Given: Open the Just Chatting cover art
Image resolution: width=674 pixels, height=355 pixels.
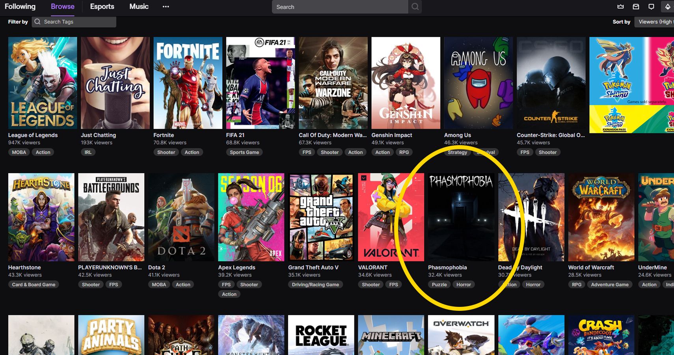Looking at the screenshot, I should [x=115, y=83].
